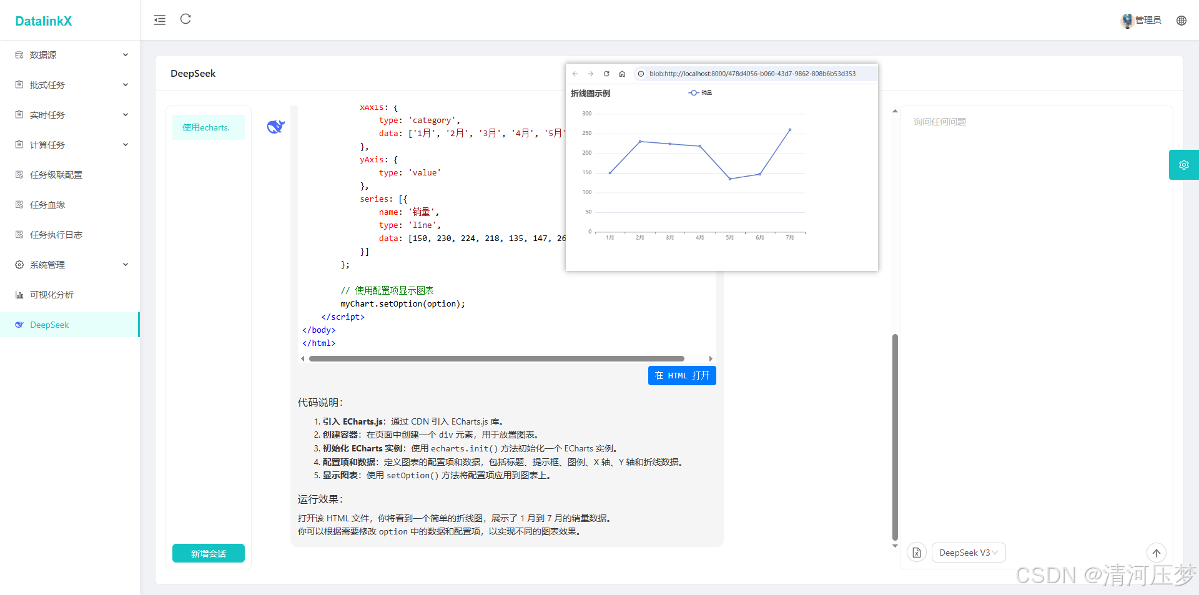
Task: Click the refresh page icon in header
Action: pos(185,19)
